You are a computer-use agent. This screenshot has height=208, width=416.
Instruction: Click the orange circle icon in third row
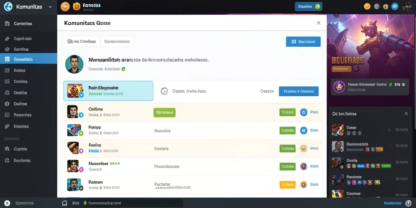[303, 148]
